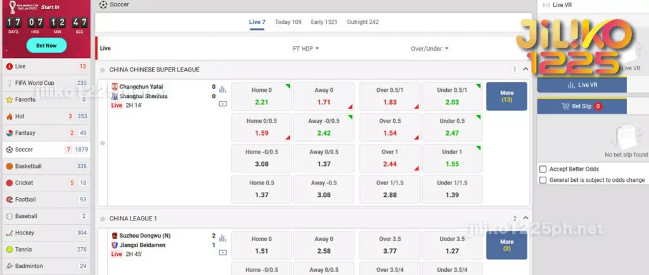Select Under 0.5 odds 2.47

coord(452,127)
